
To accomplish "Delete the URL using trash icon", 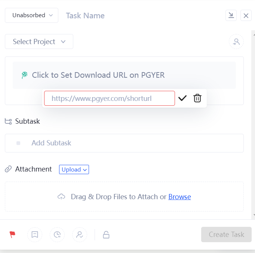I will tap(197, 98).
